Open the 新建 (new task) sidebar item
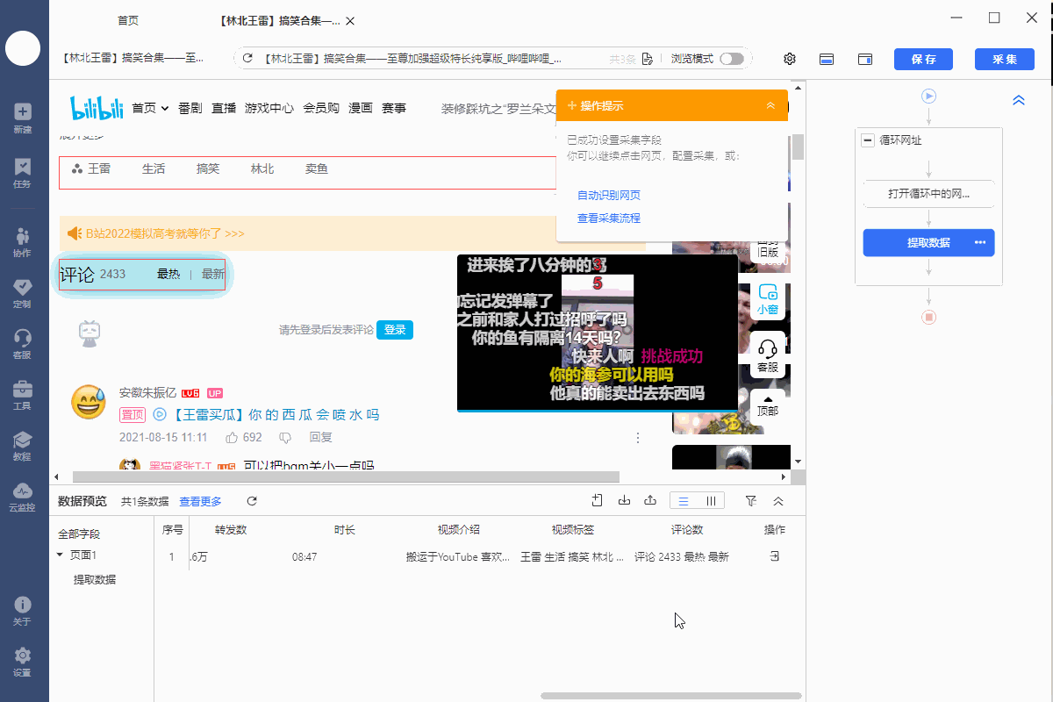 point(23,118)
